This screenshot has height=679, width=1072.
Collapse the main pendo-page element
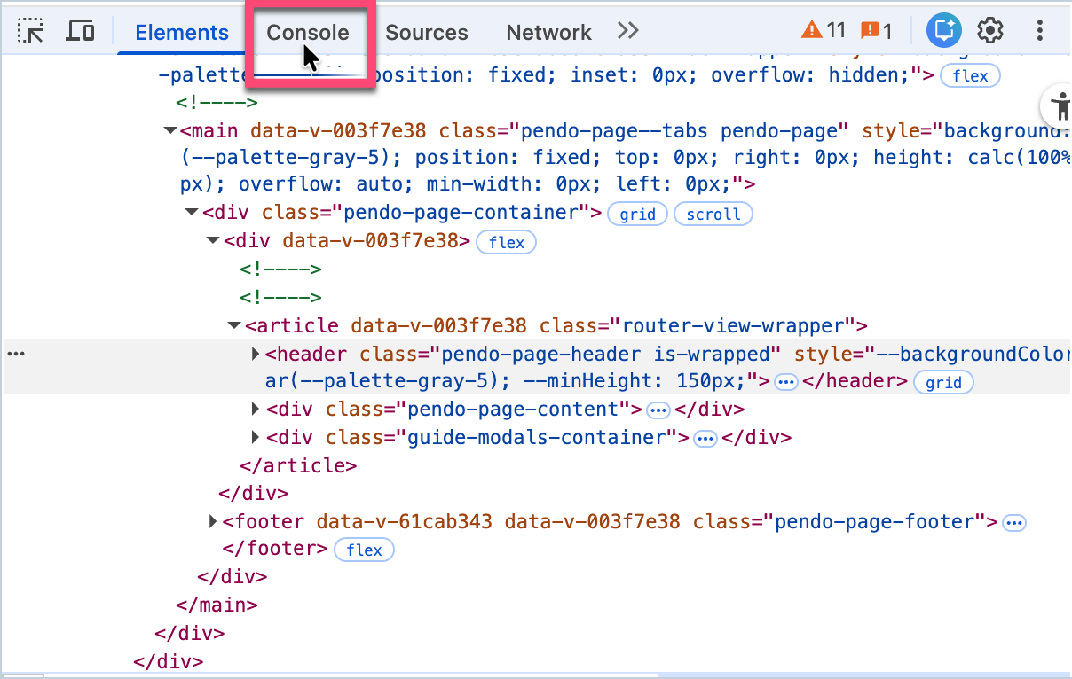pos(169,131)
